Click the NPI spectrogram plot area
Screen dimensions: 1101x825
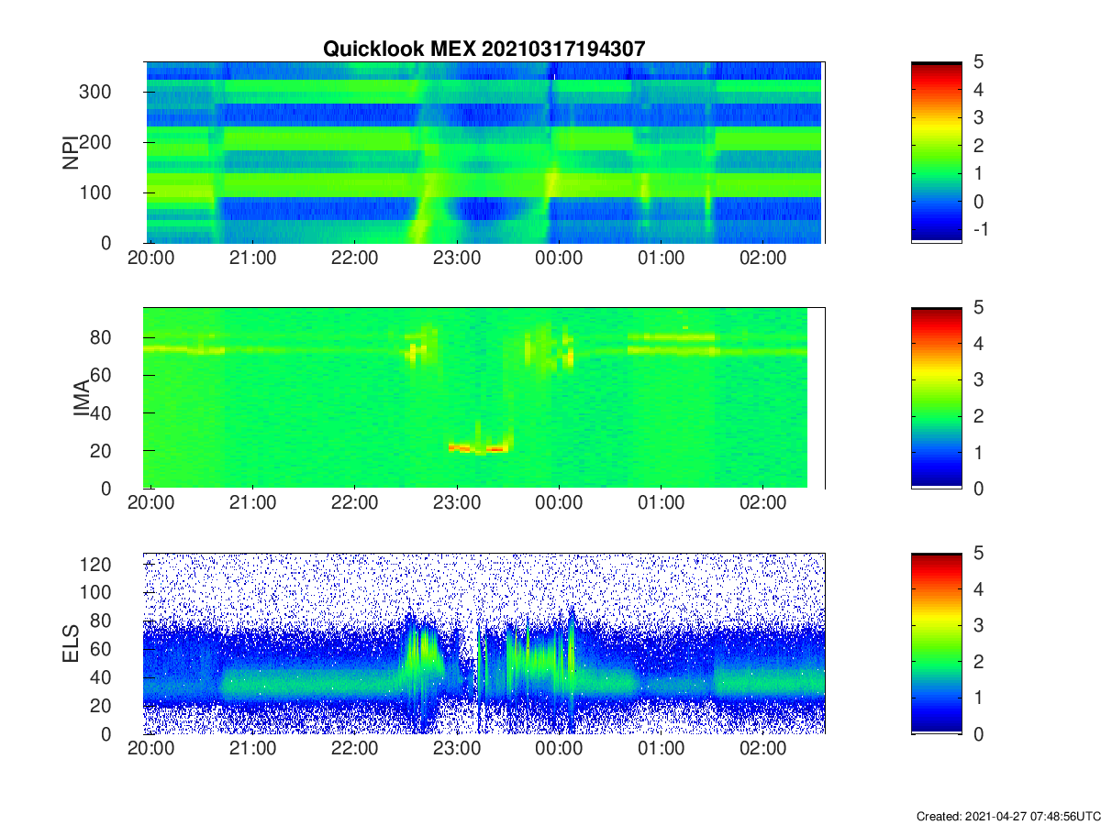484,152
